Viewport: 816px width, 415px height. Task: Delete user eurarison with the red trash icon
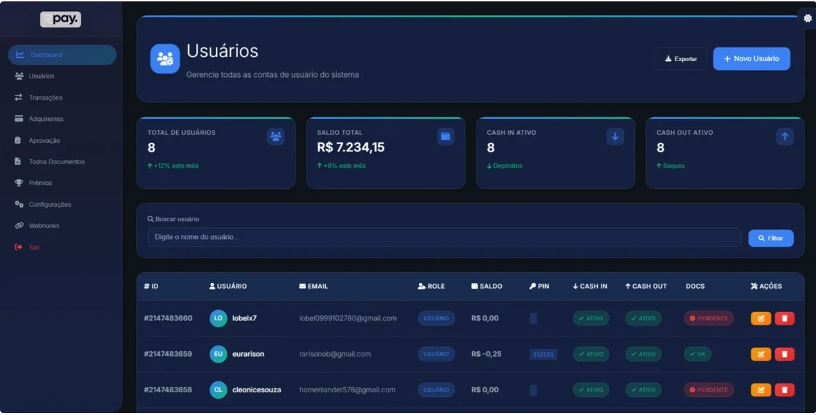pos(784,354)
